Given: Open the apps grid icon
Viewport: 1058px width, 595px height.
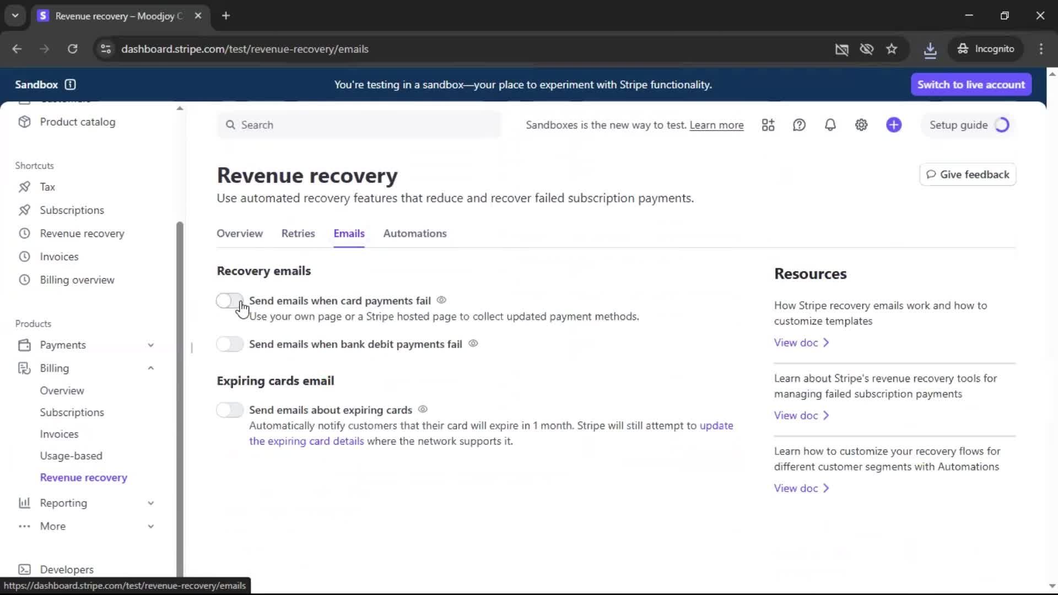Looking at the screenshot, I should (768, 125).
